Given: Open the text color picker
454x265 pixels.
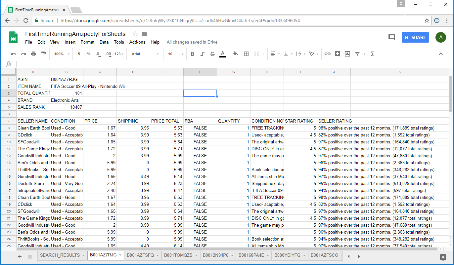Looking at the screenshot, I should (x=223, y=54).
